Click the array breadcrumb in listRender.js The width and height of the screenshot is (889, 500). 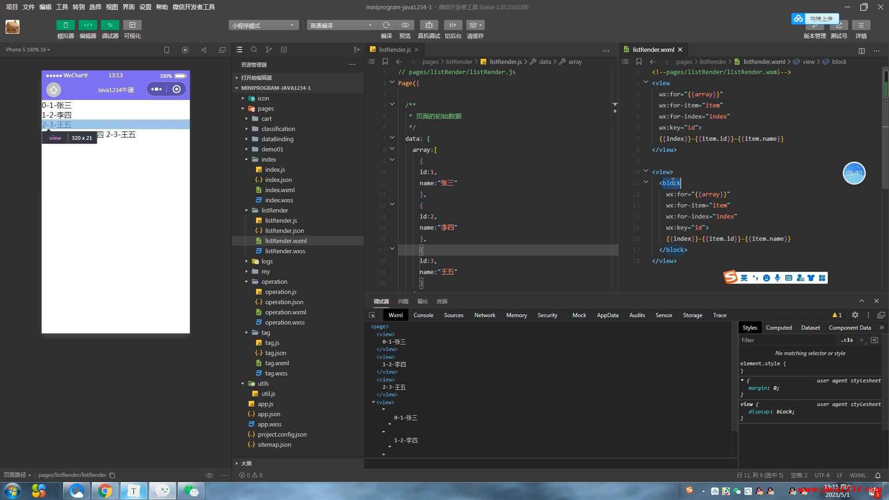(575, 62)
